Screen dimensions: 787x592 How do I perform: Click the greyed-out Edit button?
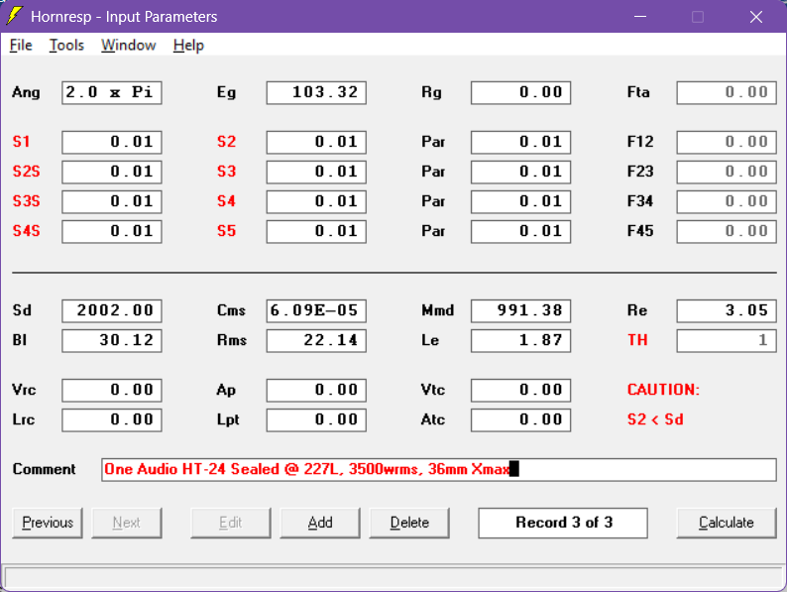pos(230,523)
